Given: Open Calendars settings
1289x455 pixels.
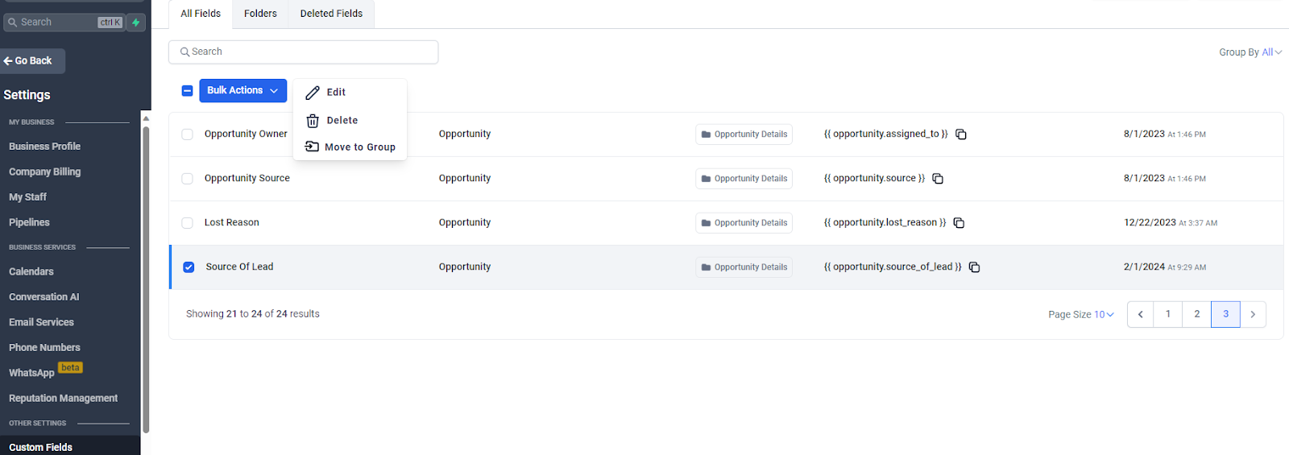Looking at the screenshot, I should [31, 272].
